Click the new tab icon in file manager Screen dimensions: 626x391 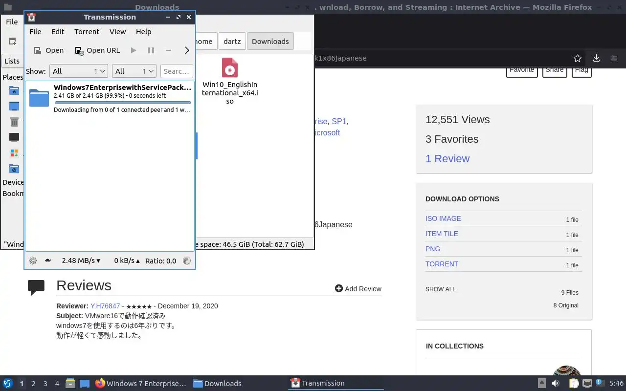point(12,42)
